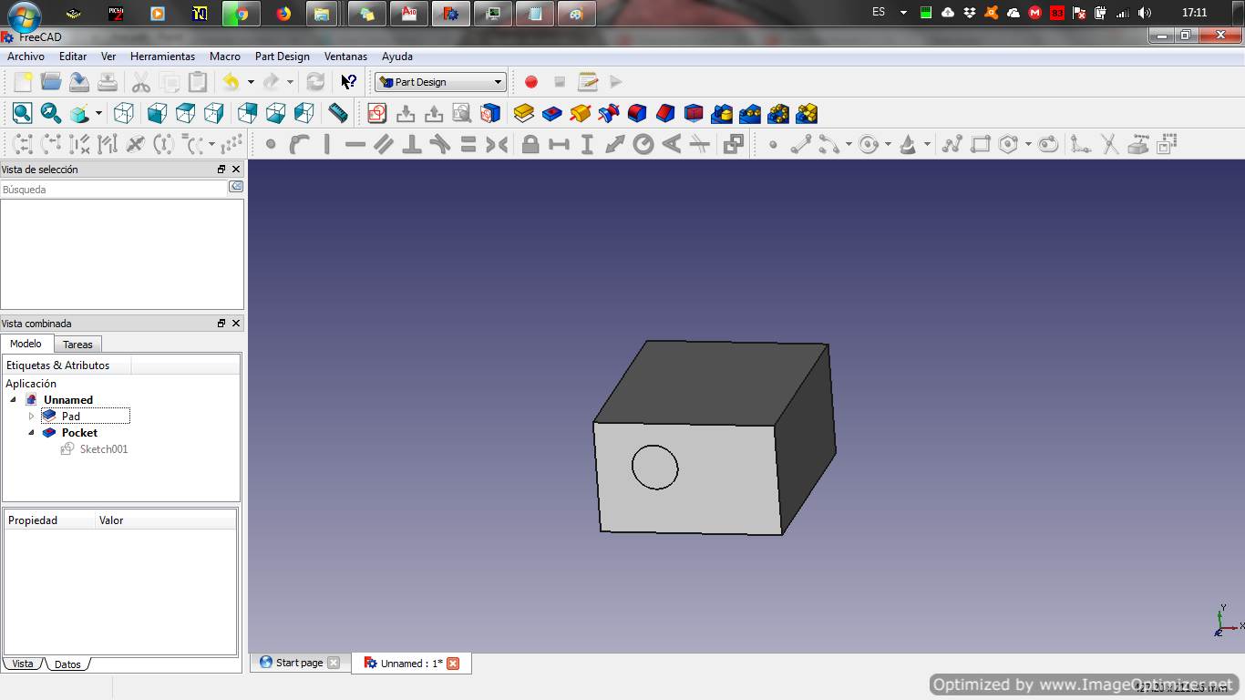The width and height of the screenshot is (1245, 700).
Task: Click the Revolution feature icon
Action: [580, 113]
